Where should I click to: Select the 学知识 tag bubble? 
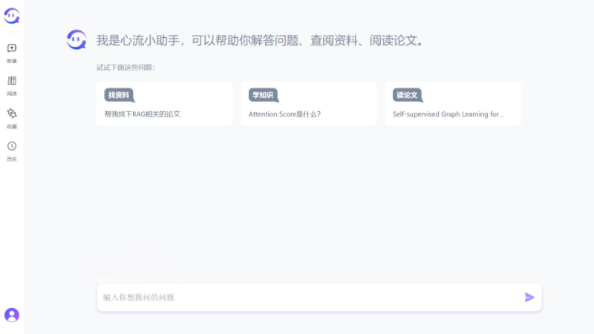tap(263, 95)
